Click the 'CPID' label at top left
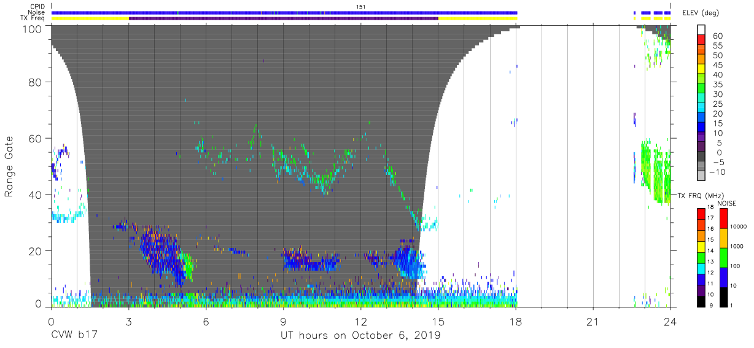Viewport: 754px width, 348px height. coord(37,6)
